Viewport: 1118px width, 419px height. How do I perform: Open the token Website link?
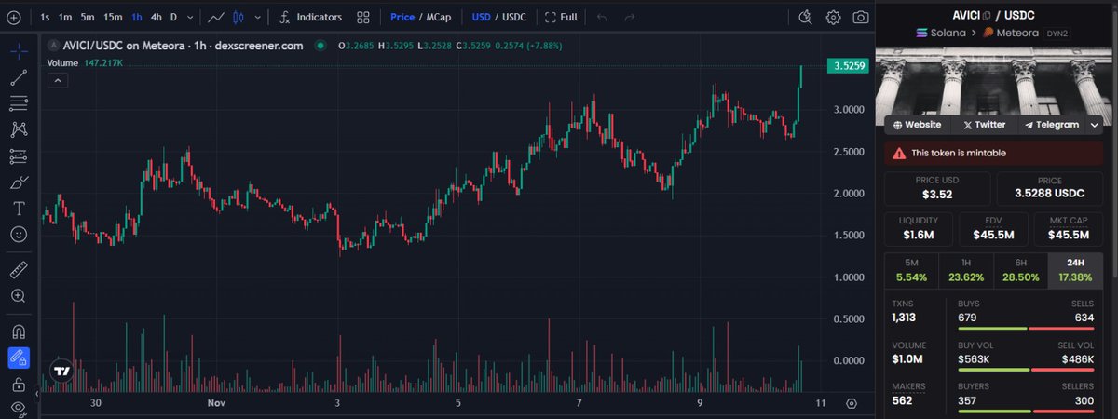point(917,124)
